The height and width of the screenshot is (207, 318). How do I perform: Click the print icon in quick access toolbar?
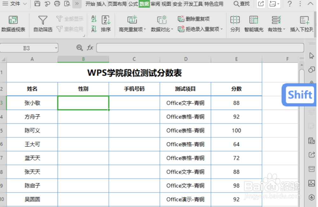click(x=57, y=3)
